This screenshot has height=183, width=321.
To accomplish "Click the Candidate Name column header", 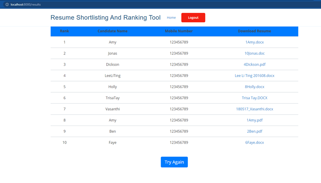I will 112,31.
